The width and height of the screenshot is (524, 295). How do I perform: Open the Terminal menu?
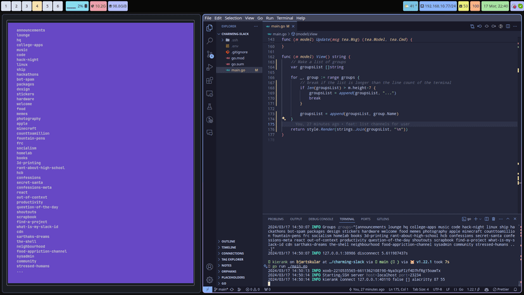(x=285, y=18)
